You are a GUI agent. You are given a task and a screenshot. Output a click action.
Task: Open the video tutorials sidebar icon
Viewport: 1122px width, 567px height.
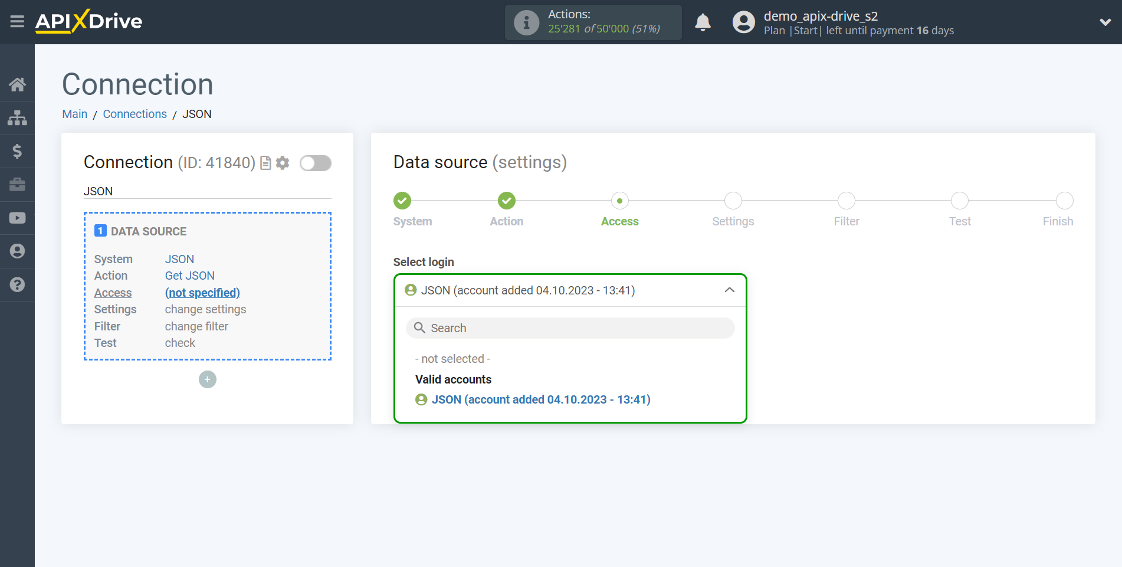tap(17, 218)
